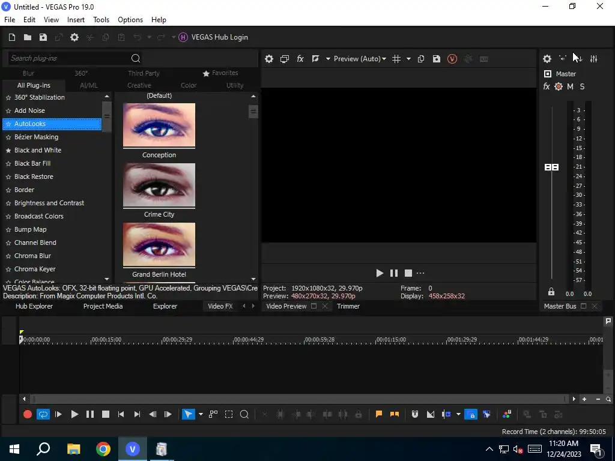
Task: Open the Preview (Auto) quality dropdown
Action: (x=360, y=59)
